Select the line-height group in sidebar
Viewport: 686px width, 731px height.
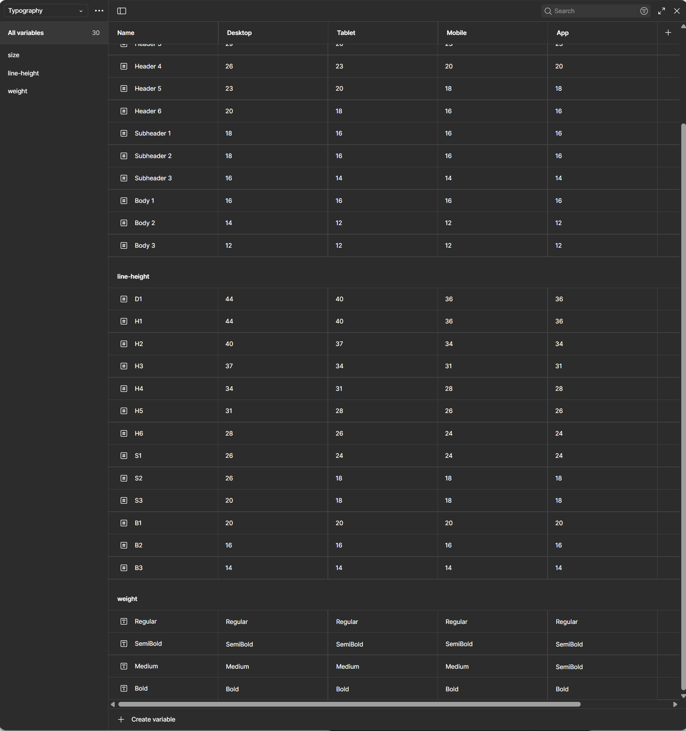(x=23, y=73)
